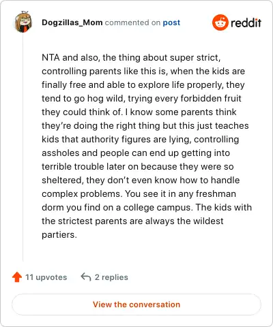
Task: Click the "commented on" header text
Action: (x=132, y=22)
